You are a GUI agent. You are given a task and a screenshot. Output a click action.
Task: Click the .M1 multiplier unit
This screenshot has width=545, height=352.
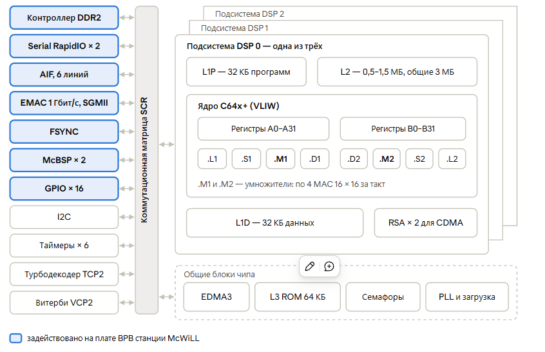(280, 159)
